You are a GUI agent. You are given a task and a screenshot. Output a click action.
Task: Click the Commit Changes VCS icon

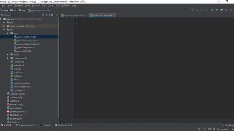tap(217, 10)
